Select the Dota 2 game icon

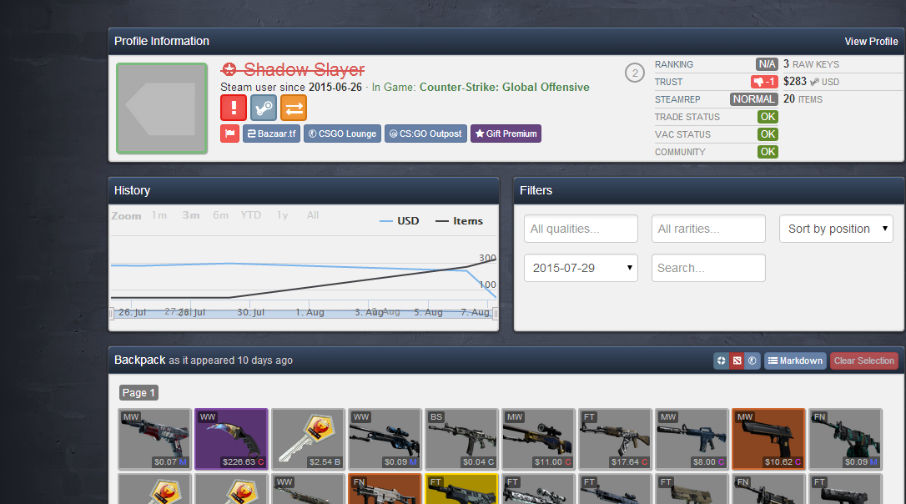(737, 360)
